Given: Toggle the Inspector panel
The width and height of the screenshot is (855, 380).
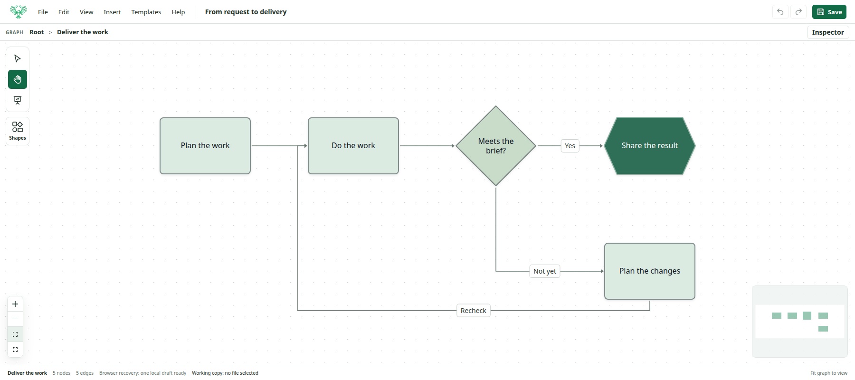Looking at the screenshot, I should 828,32.
